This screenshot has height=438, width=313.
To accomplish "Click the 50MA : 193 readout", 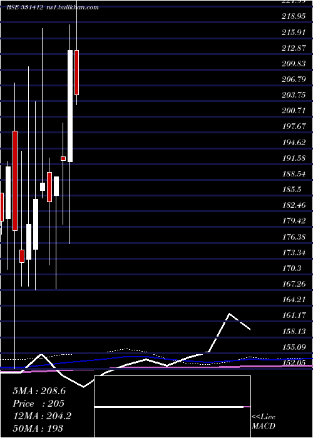I will coord(38,428).
